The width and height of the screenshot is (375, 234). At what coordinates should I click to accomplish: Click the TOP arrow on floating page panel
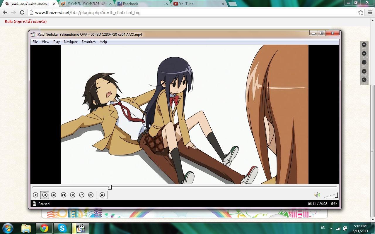point(364,45)
